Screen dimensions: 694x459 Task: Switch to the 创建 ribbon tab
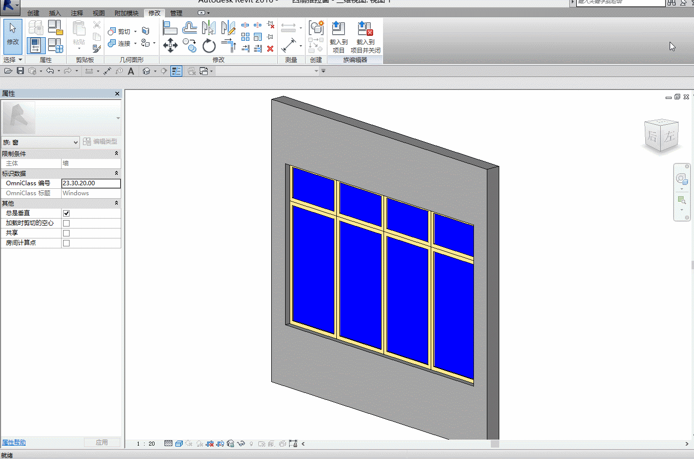coord(33,13)
